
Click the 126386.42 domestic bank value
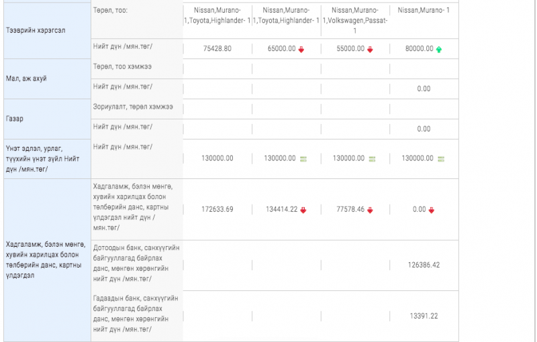(x=424, y=265)
